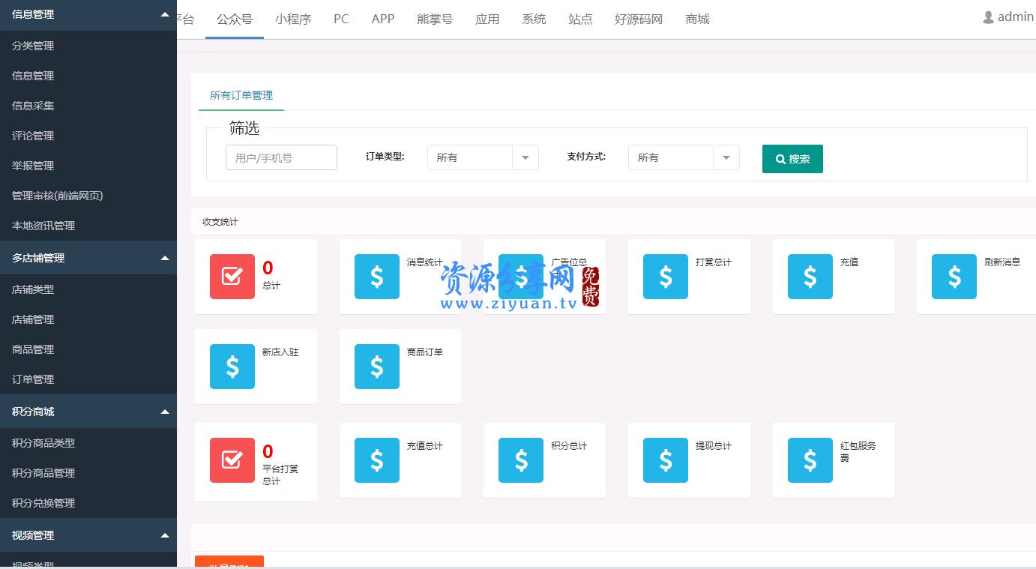Click the red 总计 checkbox icon card

point(232,277)
